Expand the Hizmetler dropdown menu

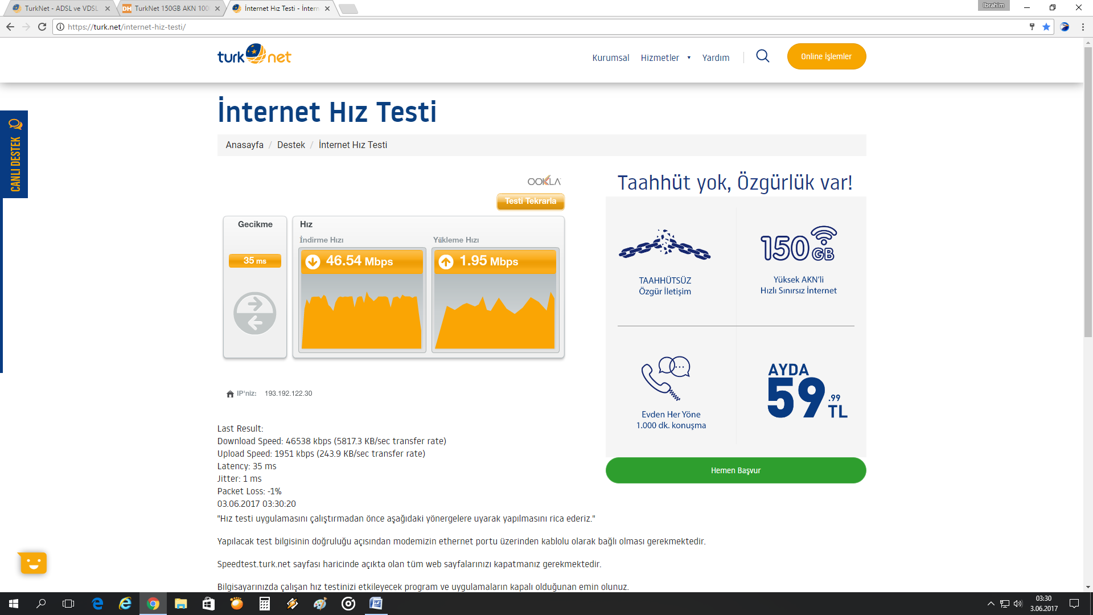coord(665,58)
